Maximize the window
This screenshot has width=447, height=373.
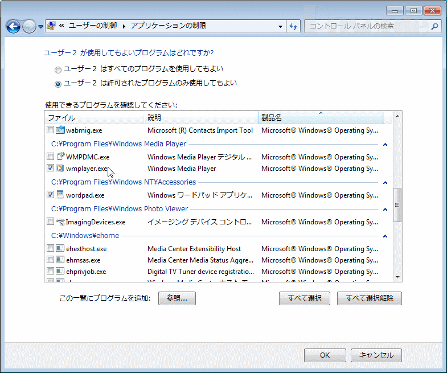[x=413, y=11]
